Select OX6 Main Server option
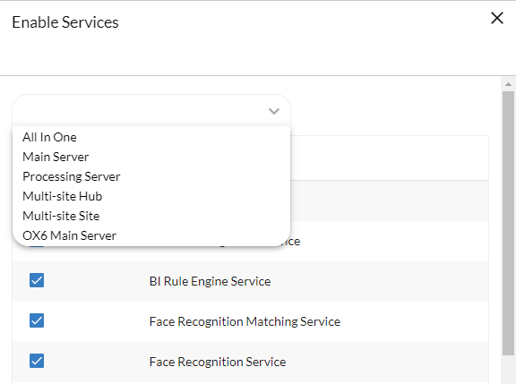516x384 pixels. tap(151, 235)
